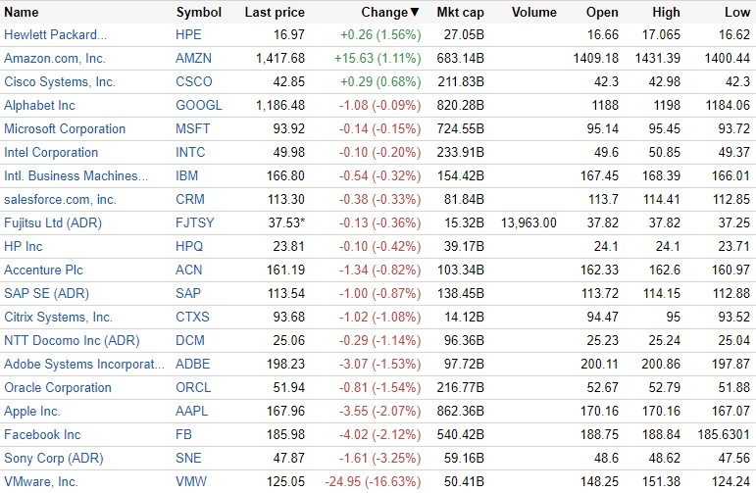Sort by Last price column header
This screenshot has height=493, width=756.
pos(275,13)
